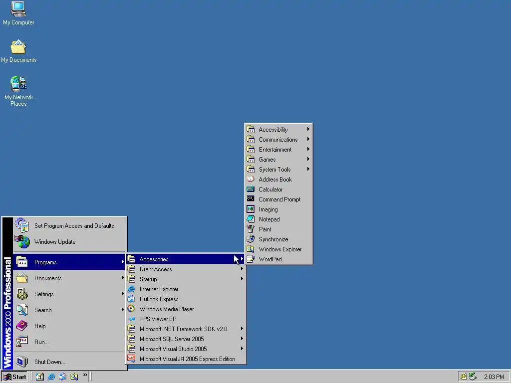Click Search text in Start menu

click(43, 310)
